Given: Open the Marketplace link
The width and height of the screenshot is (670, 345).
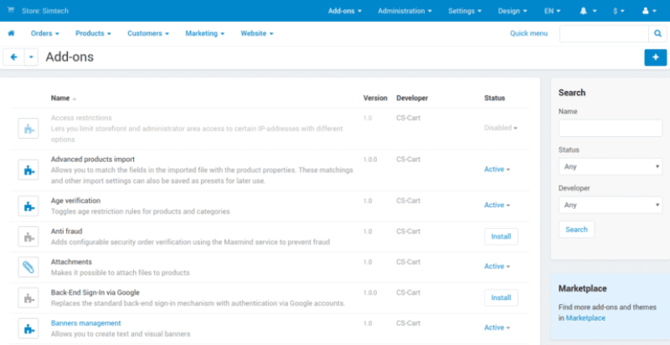Looking at the screenshot, I should tap(583, 318).
